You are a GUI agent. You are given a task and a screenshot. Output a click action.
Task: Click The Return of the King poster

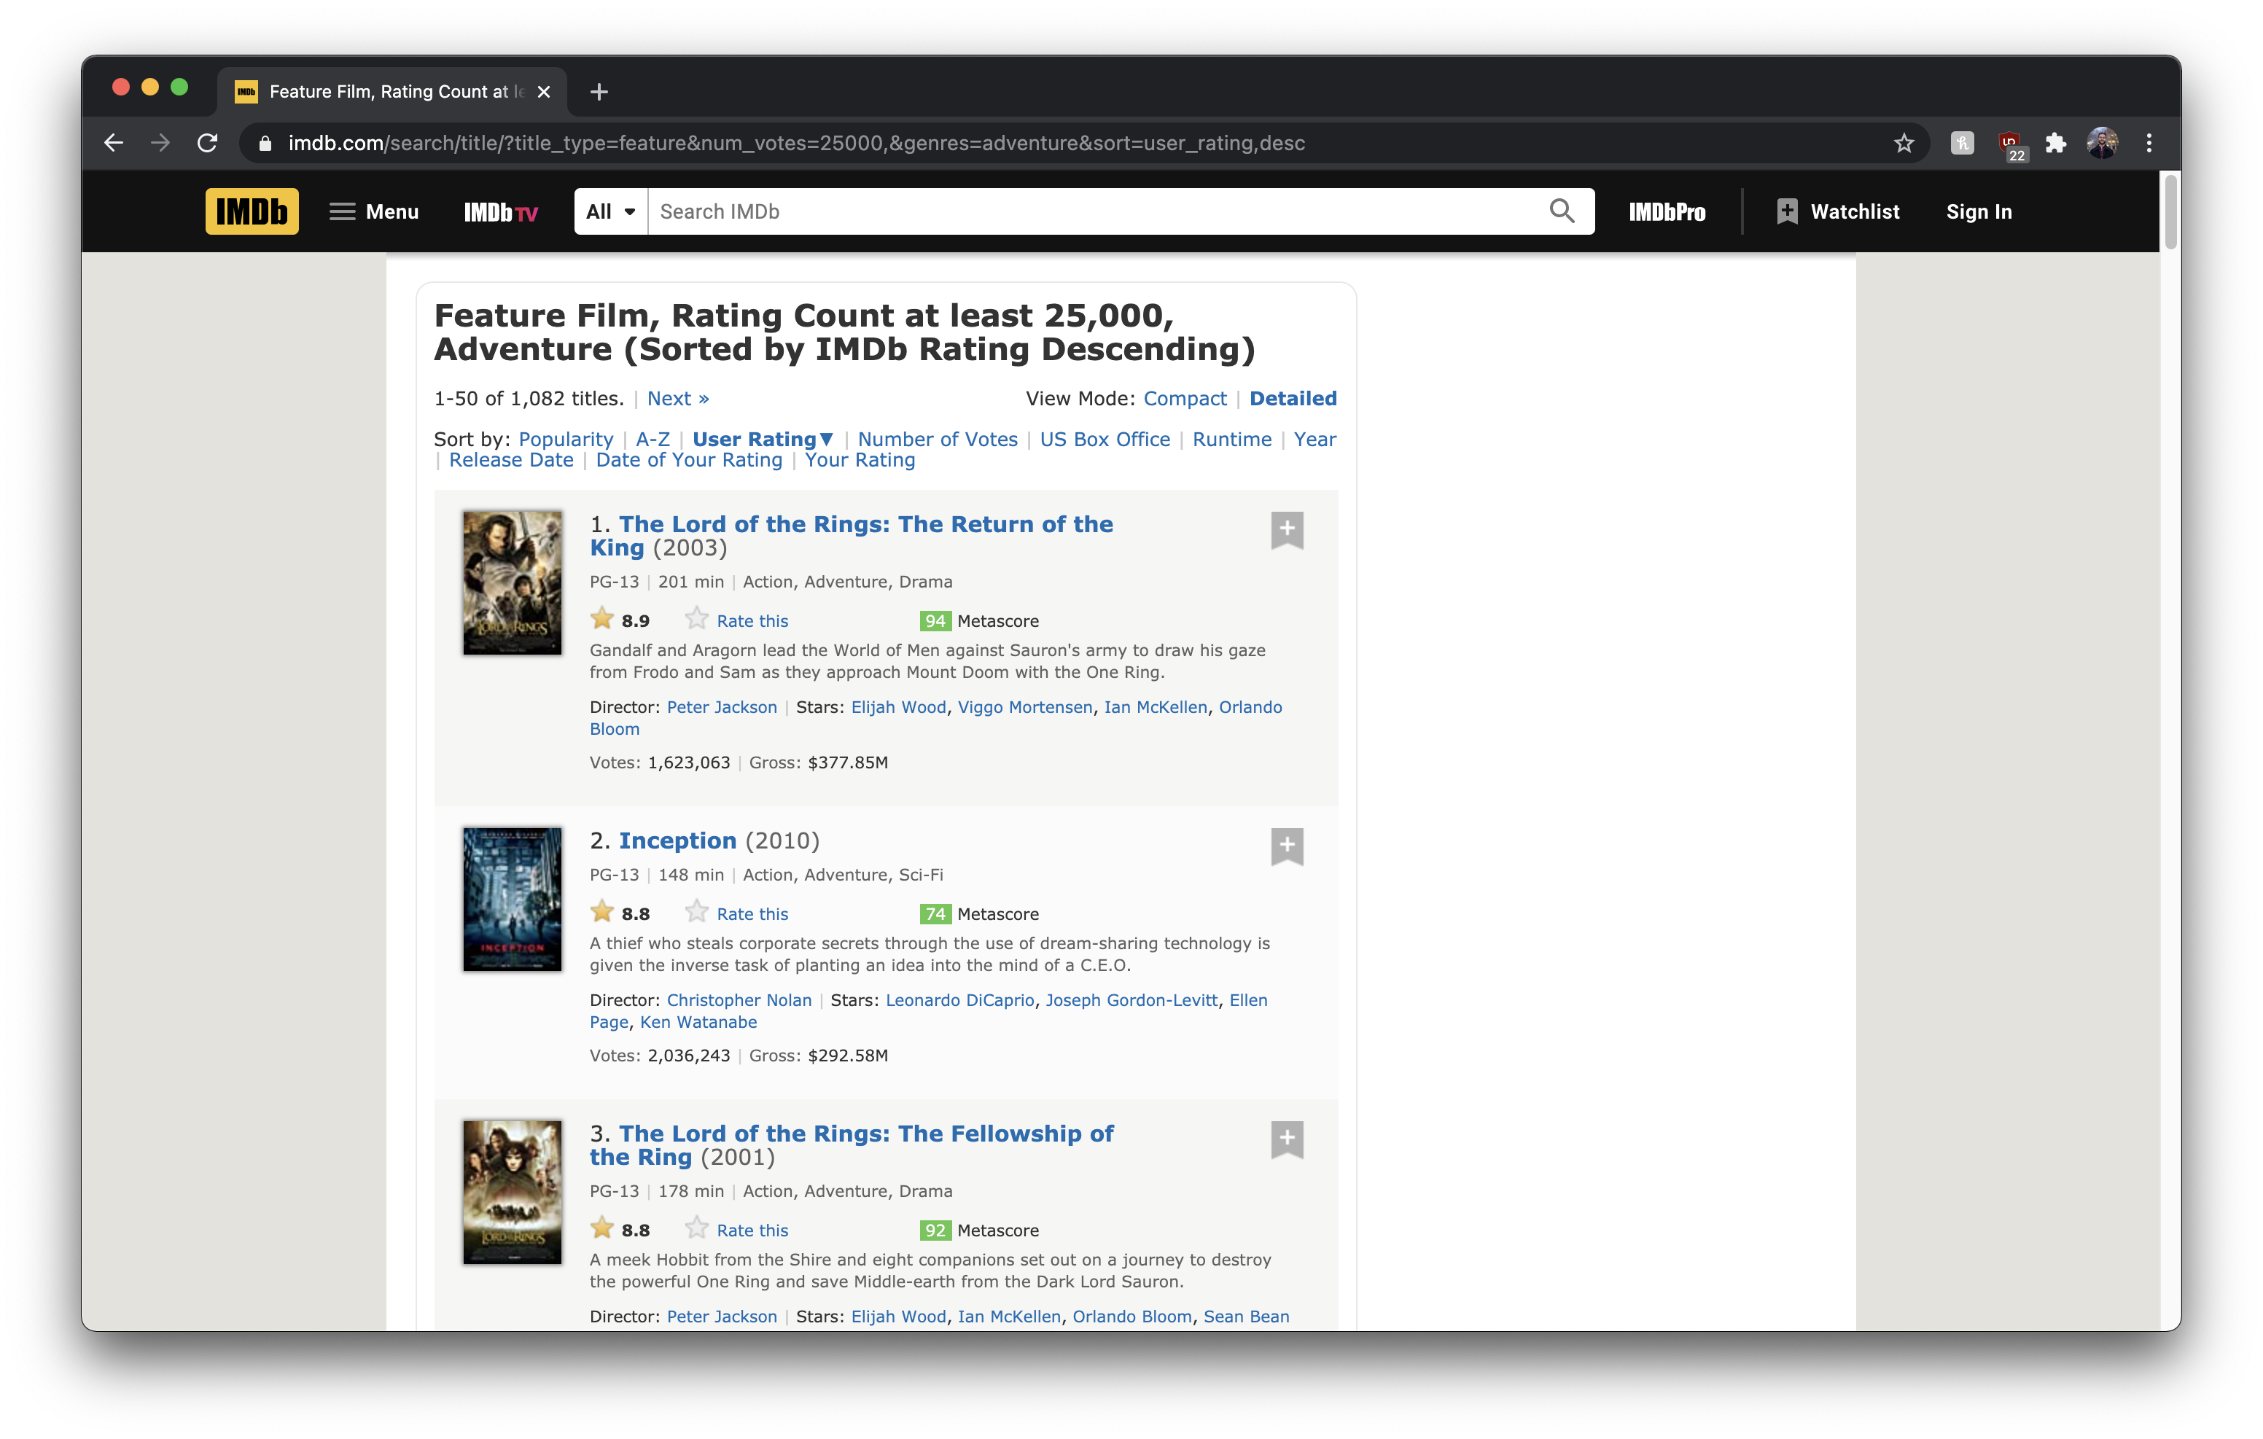tap(511, 582)
